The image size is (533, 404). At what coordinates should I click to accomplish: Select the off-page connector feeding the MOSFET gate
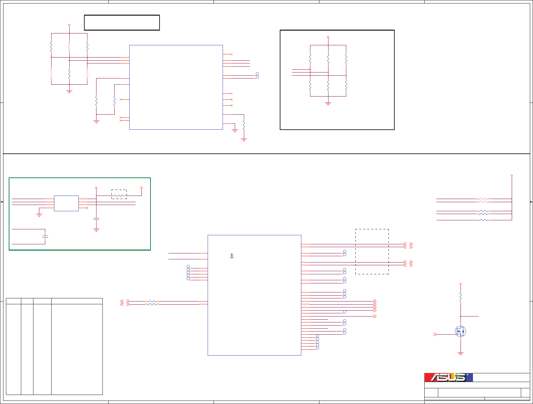click(435, 334)
